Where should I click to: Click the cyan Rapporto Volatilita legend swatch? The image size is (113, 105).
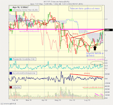[x=11, y=59]
